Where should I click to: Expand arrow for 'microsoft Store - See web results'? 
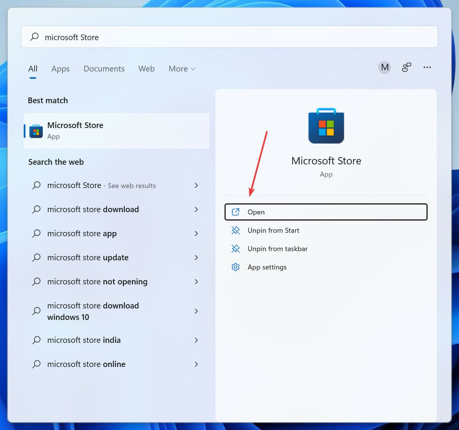tap(196, 185)
